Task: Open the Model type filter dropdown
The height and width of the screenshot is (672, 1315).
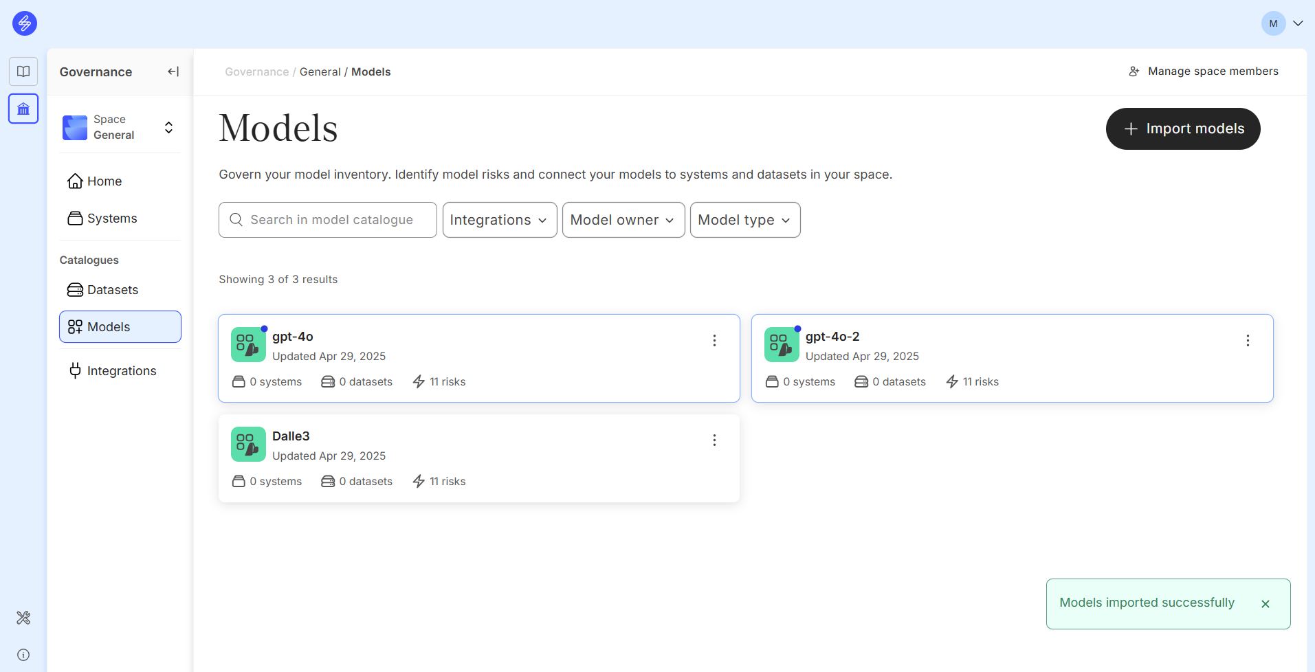Action: (744, 220)
